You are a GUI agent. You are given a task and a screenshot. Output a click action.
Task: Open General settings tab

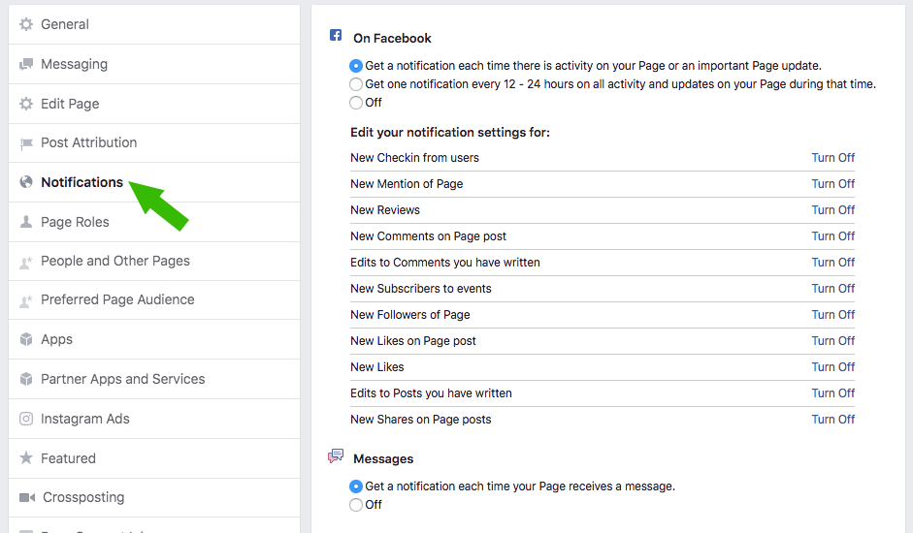154,24
